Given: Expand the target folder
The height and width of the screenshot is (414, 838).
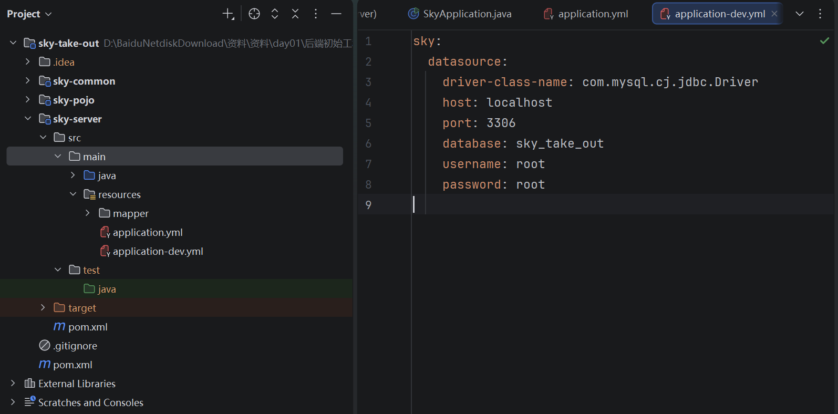Looking at the screenshot, I should 43,307.
